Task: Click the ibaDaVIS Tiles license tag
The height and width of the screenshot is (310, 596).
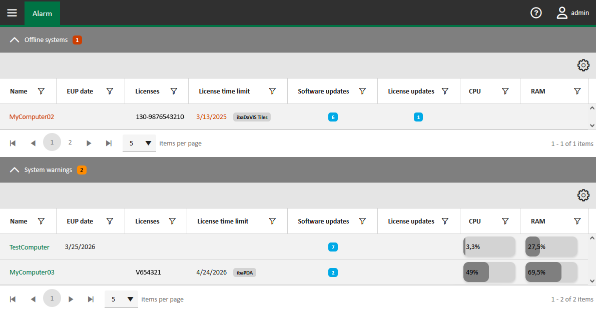Action: point(252,117)
